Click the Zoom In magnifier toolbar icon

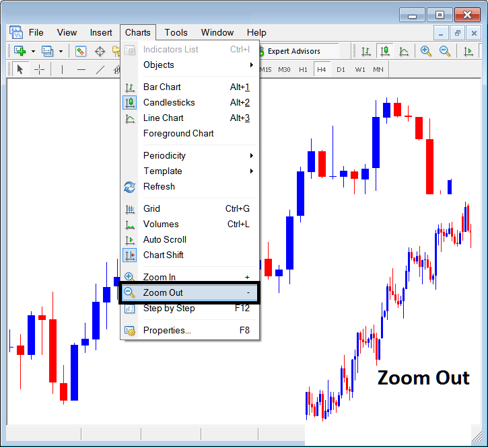tap(426, 51)
